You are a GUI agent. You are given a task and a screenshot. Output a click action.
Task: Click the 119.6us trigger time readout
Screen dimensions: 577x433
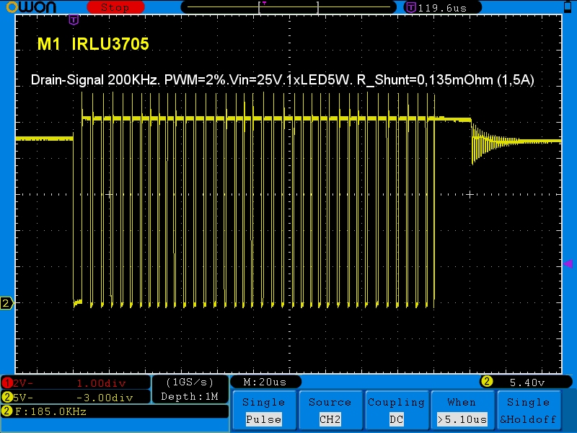coord(442,8)
